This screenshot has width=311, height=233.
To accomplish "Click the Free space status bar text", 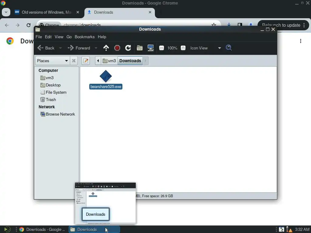I will pyautogui.click(x=158, y=196).
